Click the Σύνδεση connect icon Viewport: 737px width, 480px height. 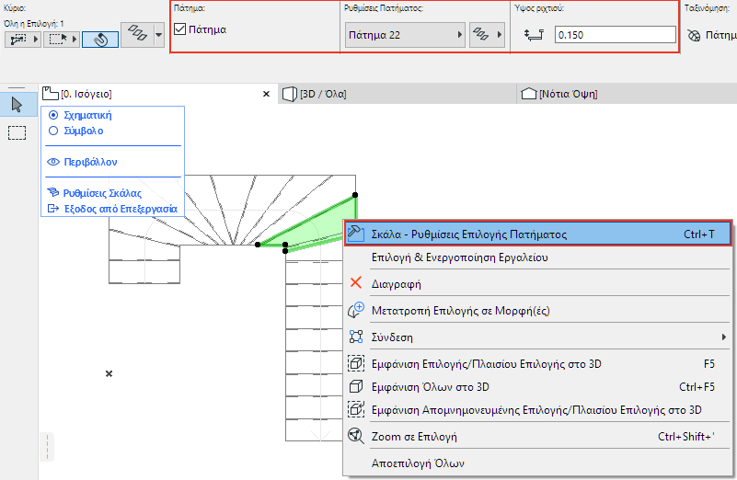[356, 337]
